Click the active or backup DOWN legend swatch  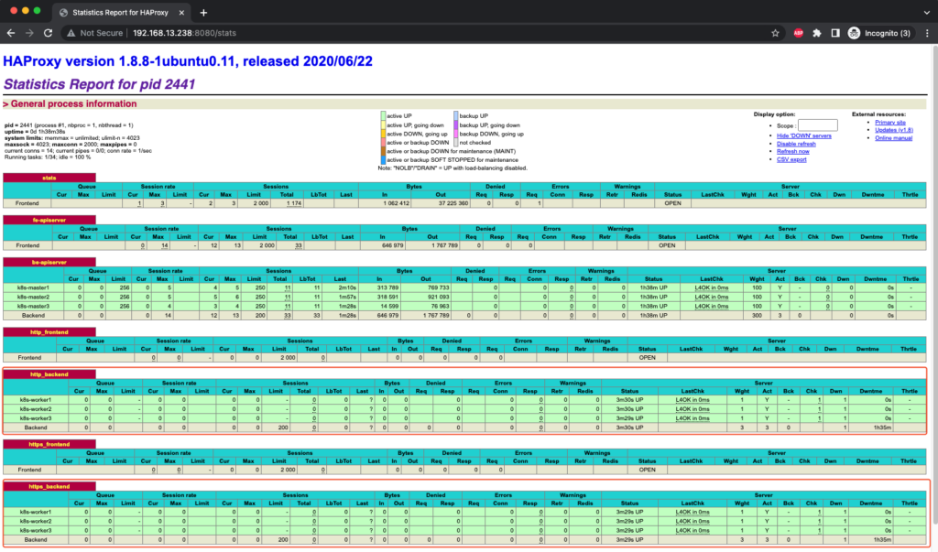click(x=383, y=142)
